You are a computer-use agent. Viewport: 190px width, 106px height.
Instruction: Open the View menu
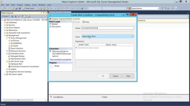click(x=13, y=5)
